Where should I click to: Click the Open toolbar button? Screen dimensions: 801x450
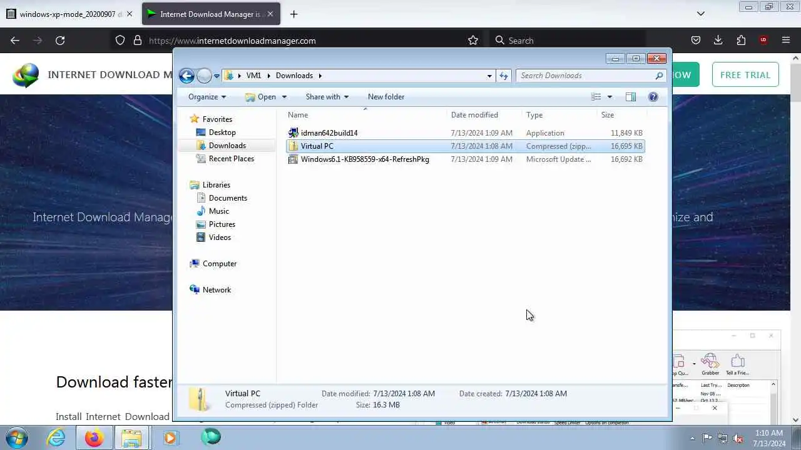[260, 97]
